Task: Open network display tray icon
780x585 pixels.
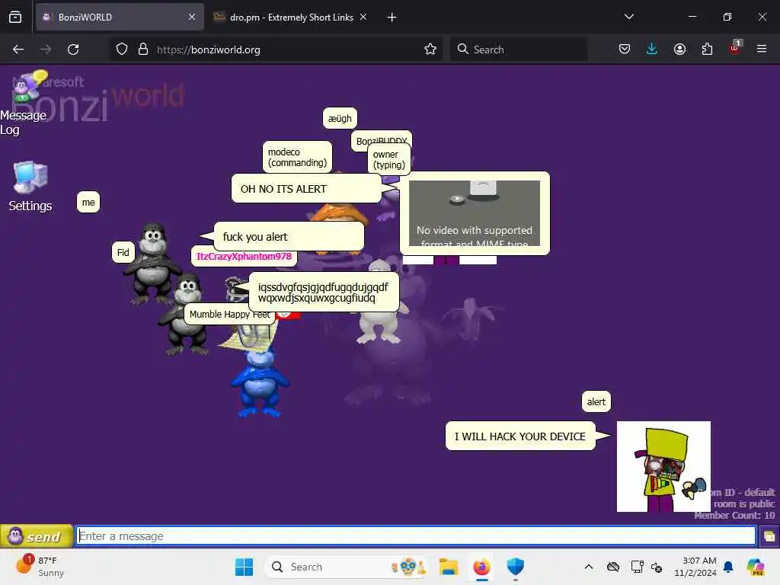Action: point(638,567)
